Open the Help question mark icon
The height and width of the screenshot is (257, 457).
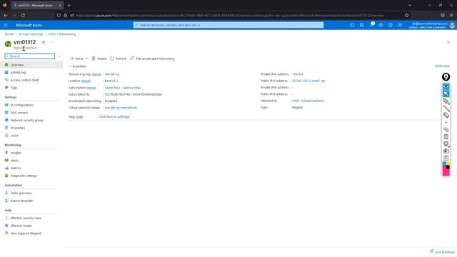click(391, 25)
